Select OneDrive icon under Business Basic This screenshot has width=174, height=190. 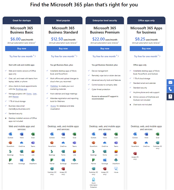[x=22, y=142]
